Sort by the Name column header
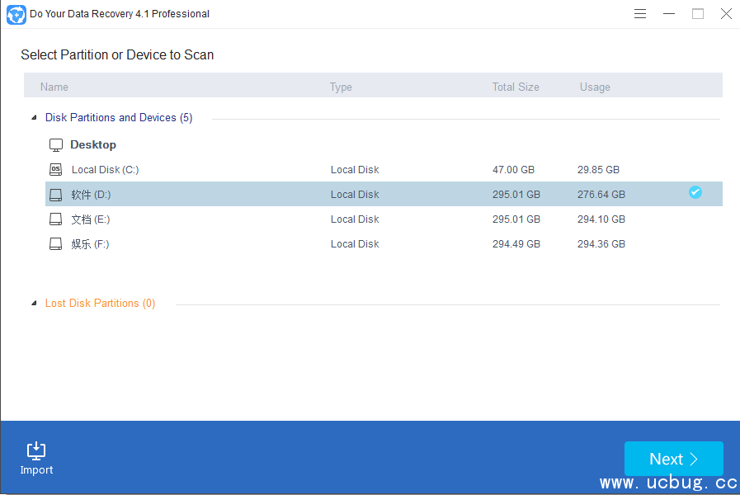 click(x=54, y=87)
